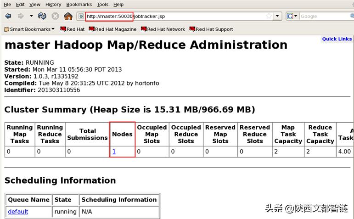This screenshot has height=219, width=354.
Task: Open the Edit menu
Action: 20,5
